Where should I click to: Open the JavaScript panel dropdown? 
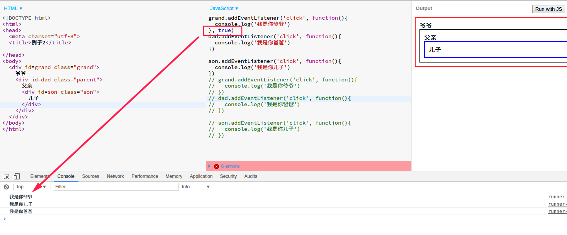[224, 8]
